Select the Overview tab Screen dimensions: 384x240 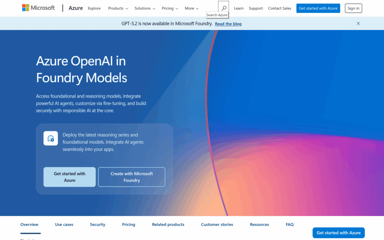tap(29, 224)
